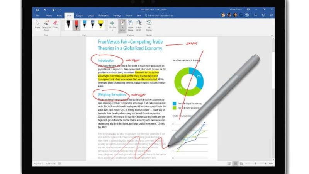Image resolution: width=309 pixels, height=174 pixels.
Task: Click the Introduction heading in the document
Action: (106, 61)
